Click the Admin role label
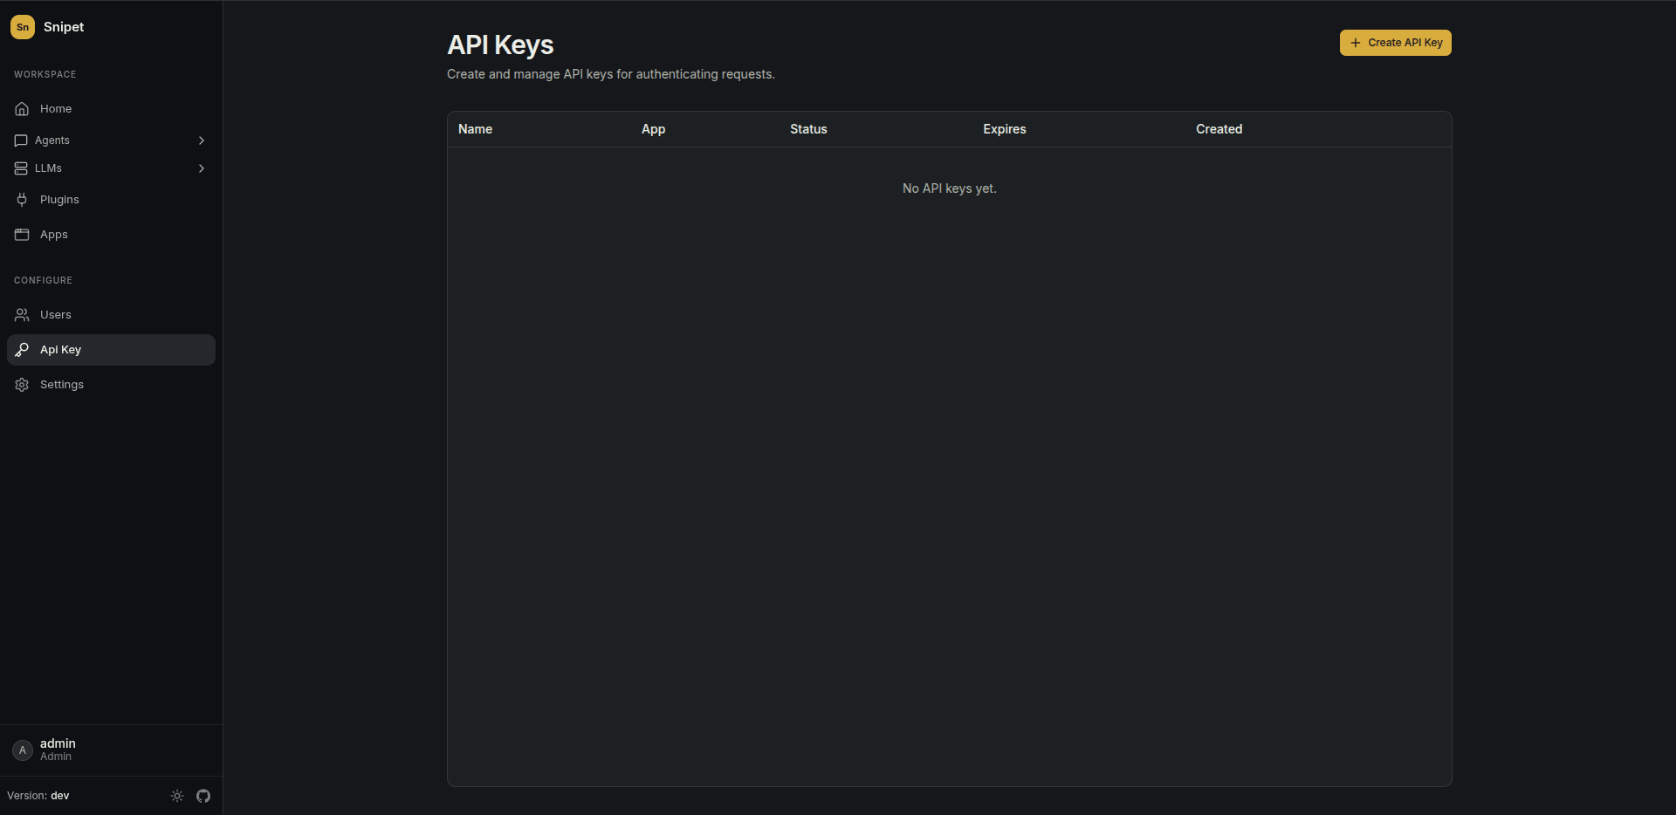 tap(56, 757)
